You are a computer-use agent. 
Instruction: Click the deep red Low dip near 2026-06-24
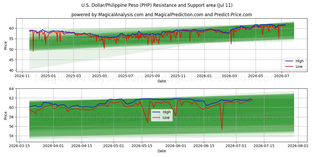222,129
